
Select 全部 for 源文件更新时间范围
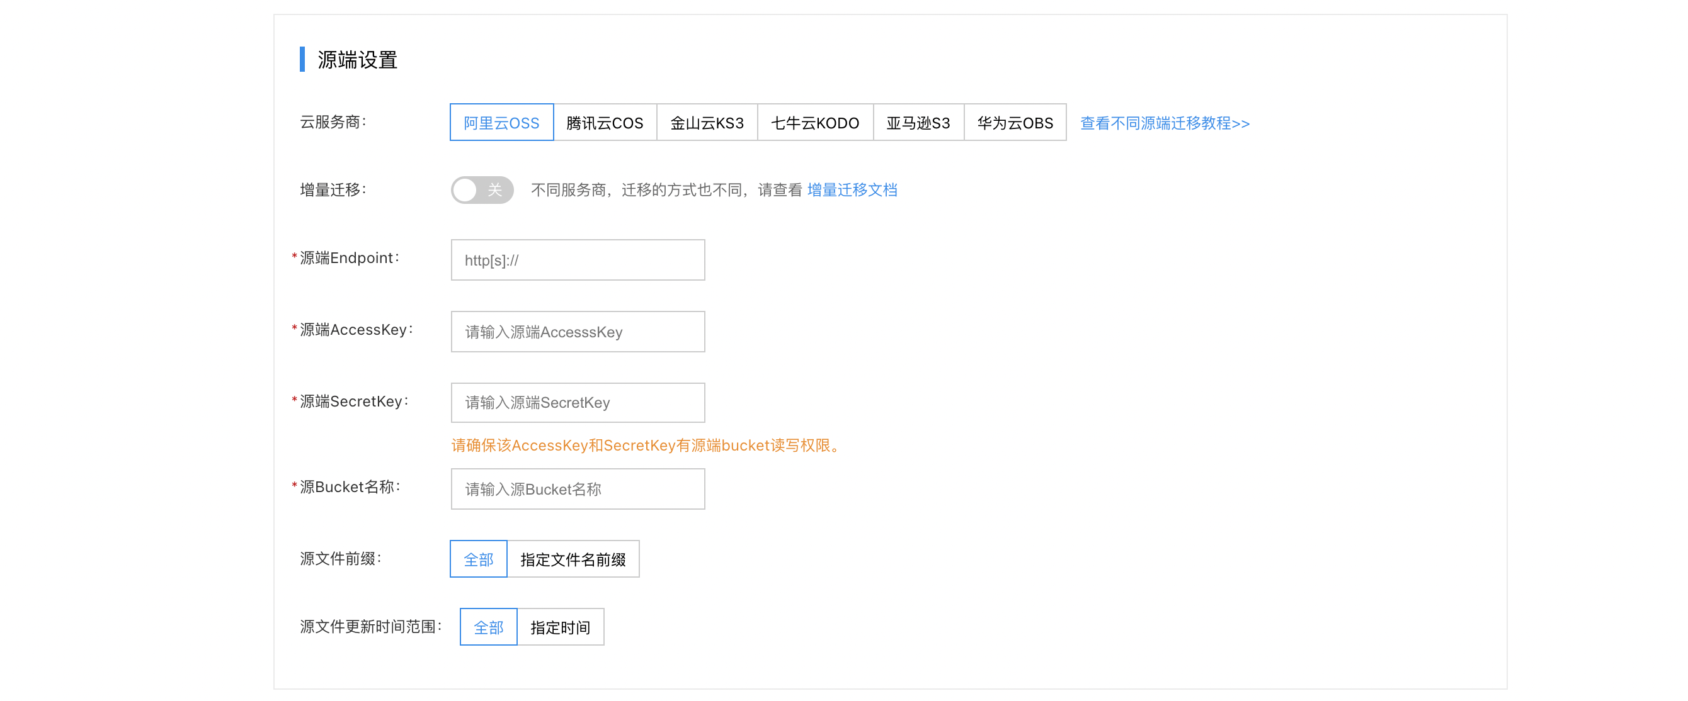coord(488,627)
